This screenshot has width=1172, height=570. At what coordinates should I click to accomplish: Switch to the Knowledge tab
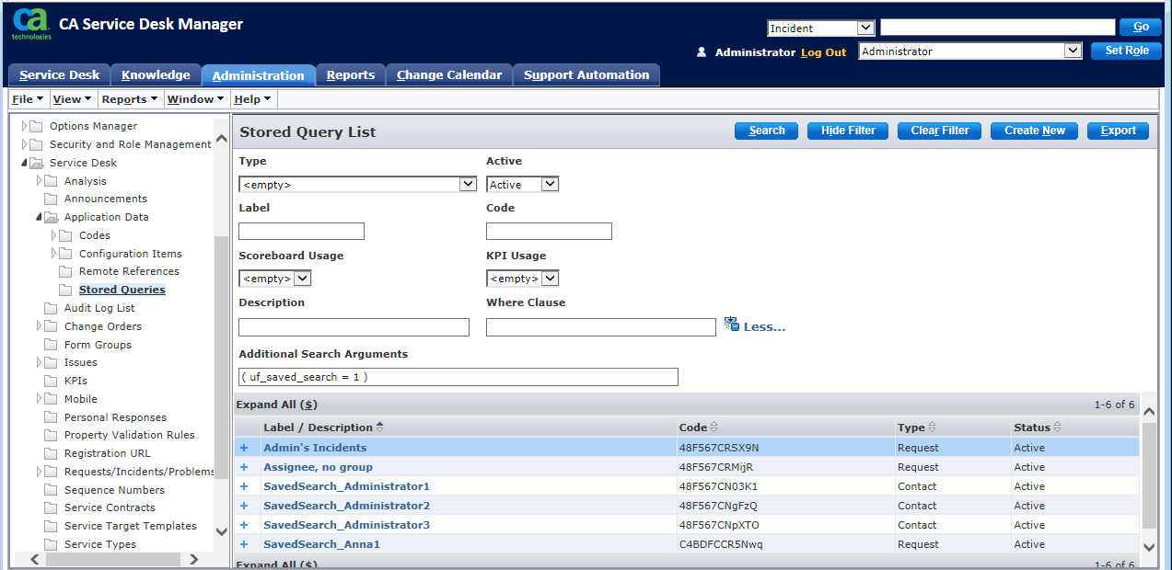click(x=156, y=75)
